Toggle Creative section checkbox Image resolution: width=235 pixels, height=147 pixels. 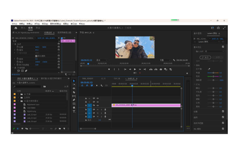[x=223, y=111]
